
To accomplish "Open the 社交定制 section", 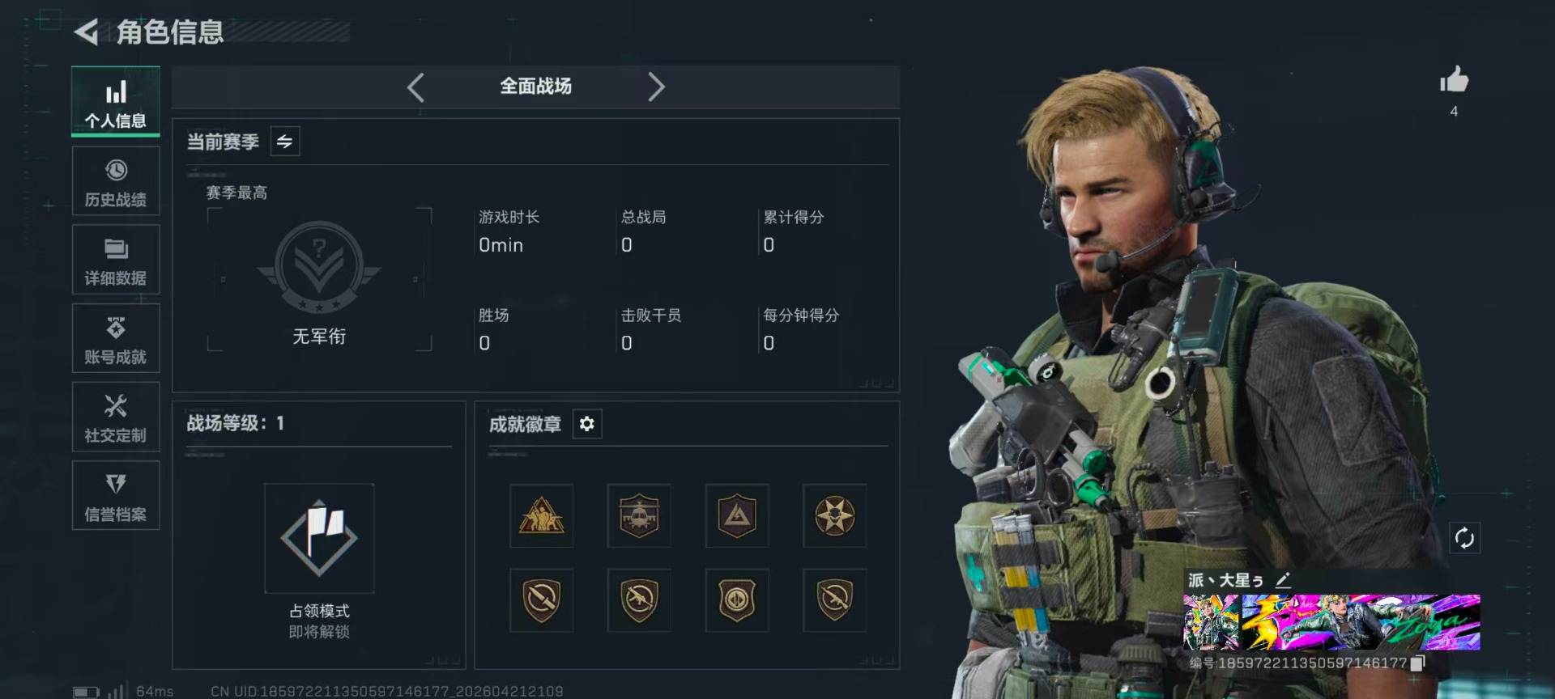I will coord(116,417).
